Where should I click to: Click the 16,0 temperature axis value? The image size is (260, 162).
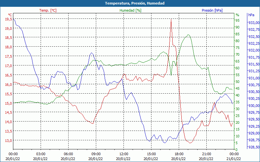[x=9, y=85]
